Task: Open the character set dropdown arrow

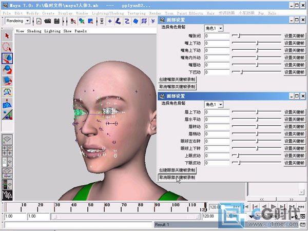Action: (252, 217)
